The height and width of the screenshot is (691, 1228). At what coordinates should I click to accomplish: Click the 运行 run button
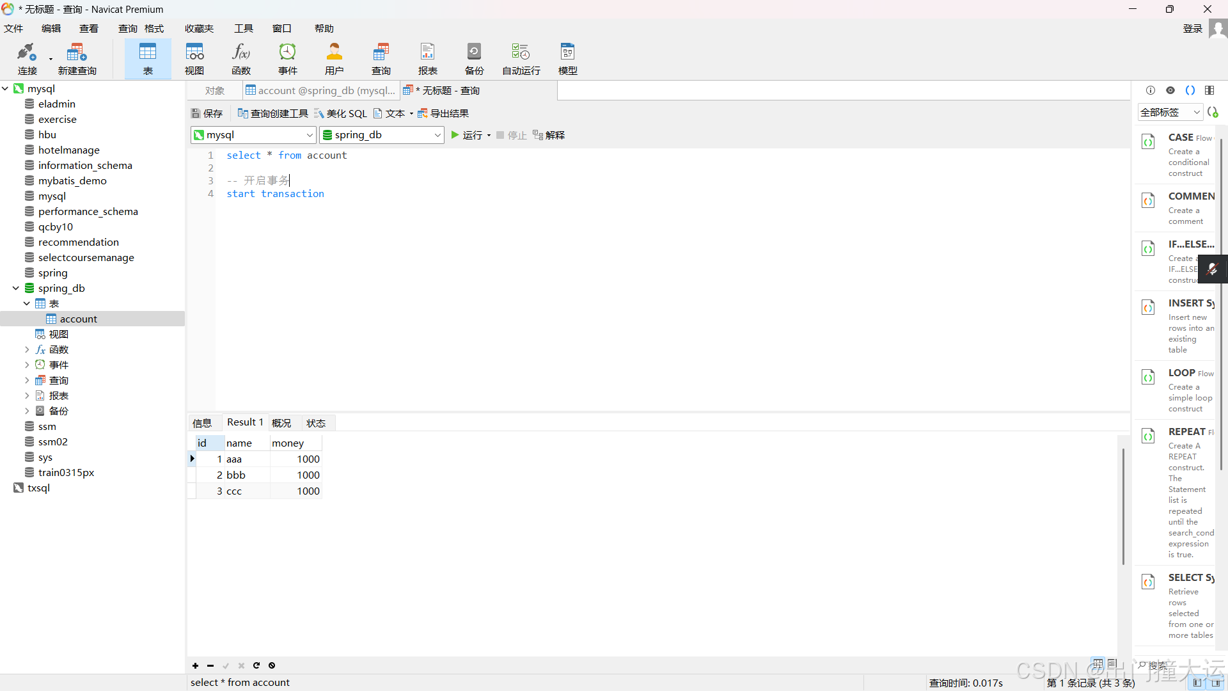[x=467, y=135]
